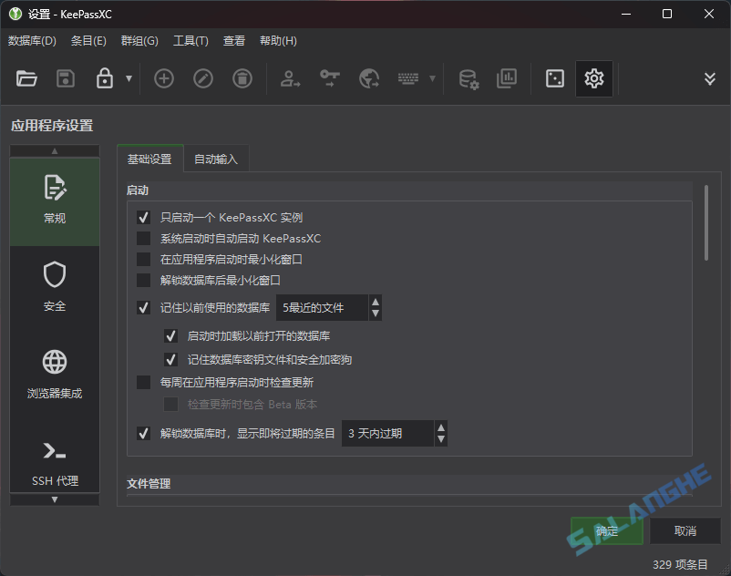Expand the toolbar overflow double-chevron

(711, 78)
